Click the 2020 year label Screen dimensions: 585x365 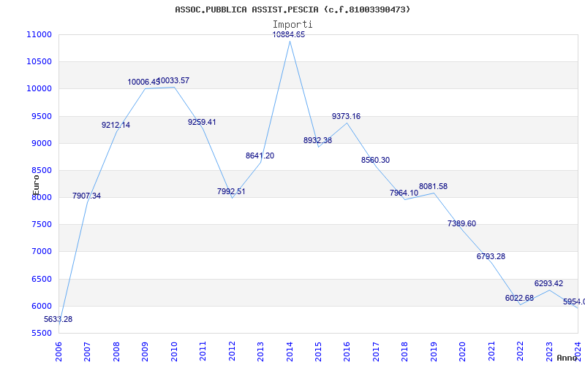coord(463,352)
